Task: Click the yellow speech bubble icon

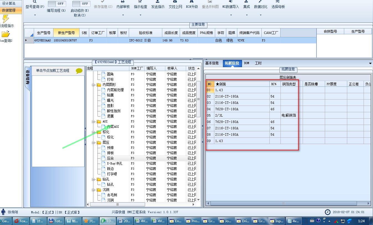Action: (79, 71)
